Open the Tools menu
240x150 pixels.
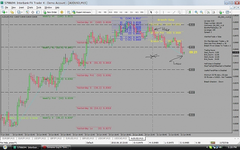[x=39, y=8]
